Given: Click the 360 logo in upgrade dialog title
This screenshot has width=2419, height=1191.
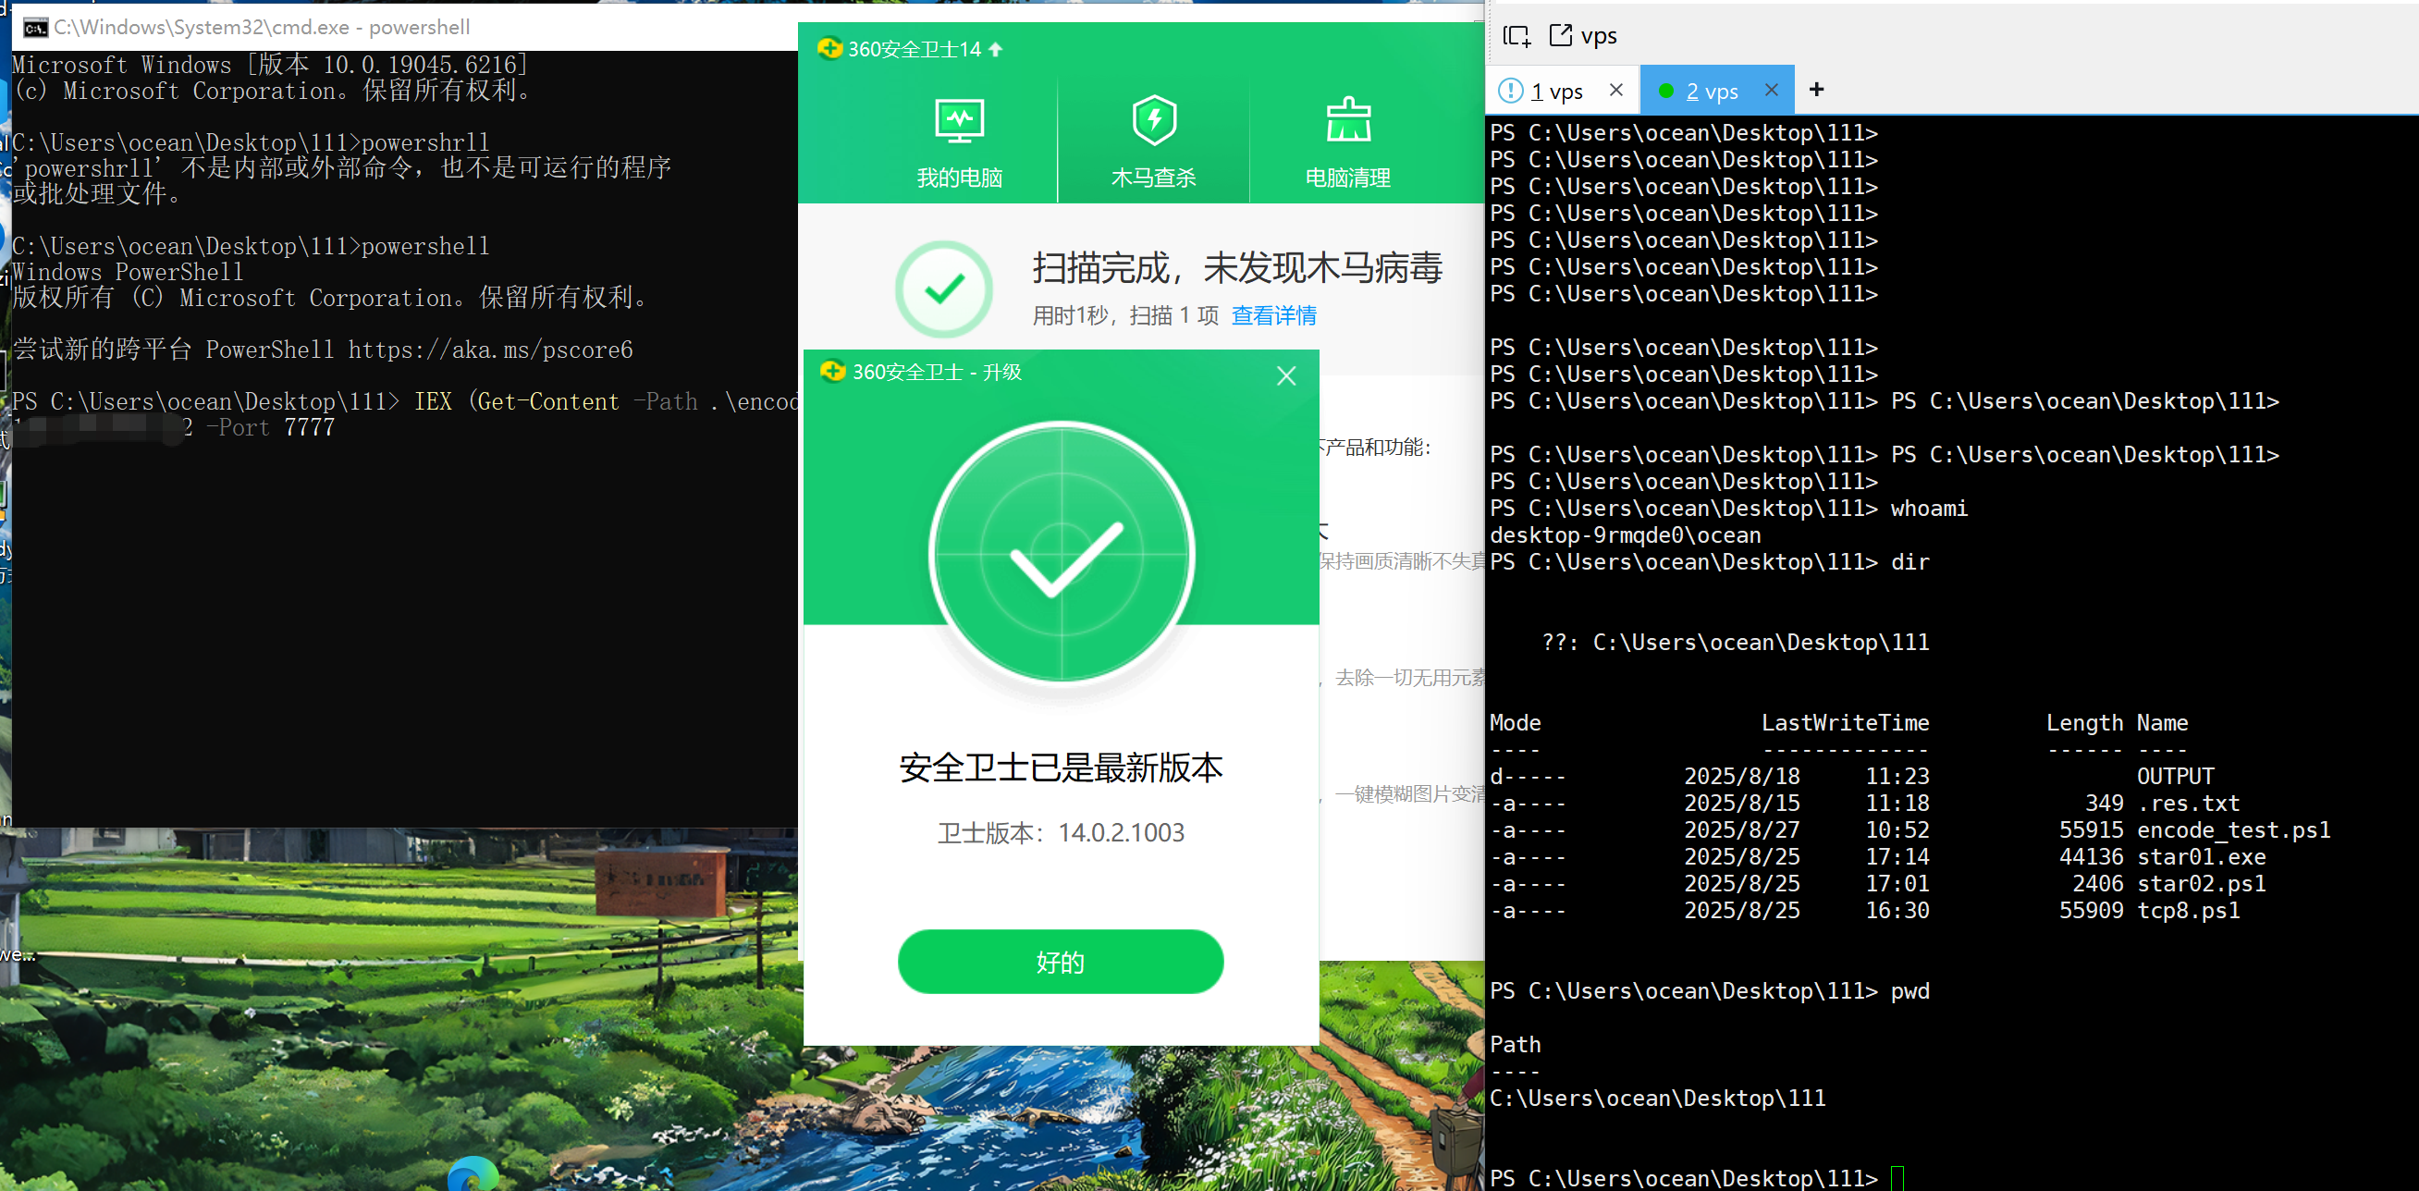Looking at the screenshot, I should click(832, 372).
